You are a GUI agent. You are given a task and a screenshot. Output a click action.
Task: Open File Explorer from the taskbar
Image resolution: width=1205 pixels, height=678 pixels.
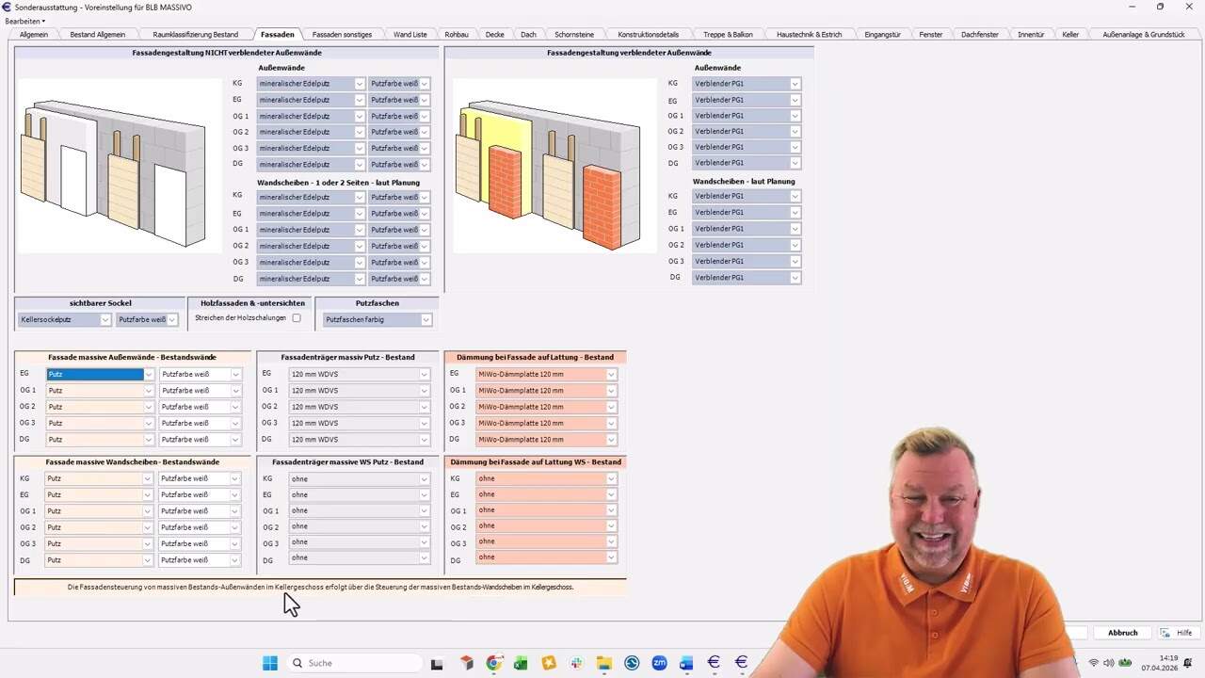tap(604, 663)
